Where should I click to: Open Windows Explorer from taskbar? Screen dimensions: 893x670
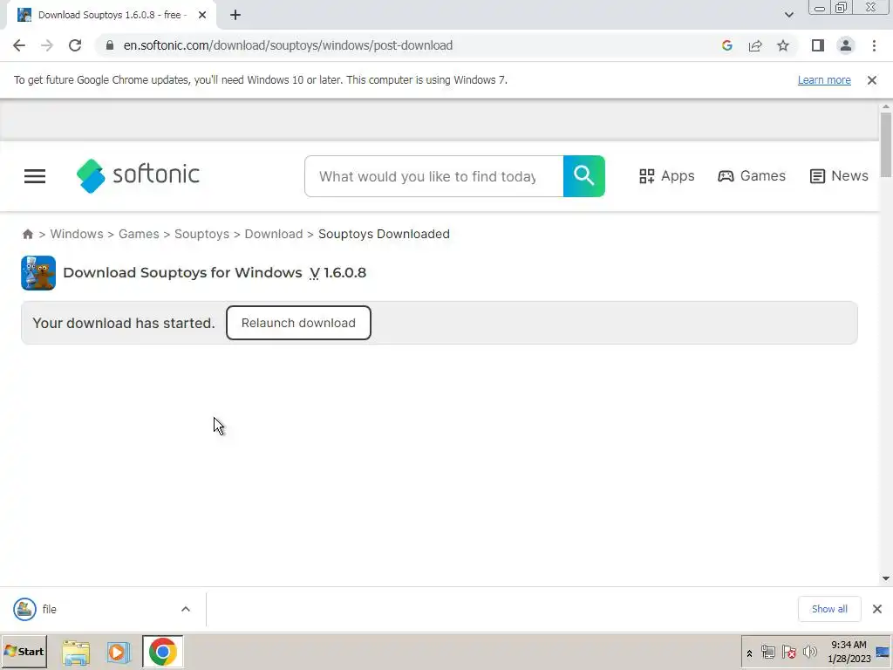coord(76,652)
